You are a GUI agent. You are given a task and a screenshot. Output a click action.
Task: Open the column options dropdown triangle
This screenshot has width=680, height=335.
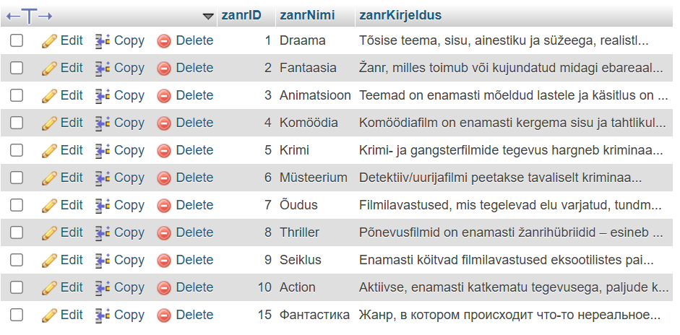(x=208, y=16)
